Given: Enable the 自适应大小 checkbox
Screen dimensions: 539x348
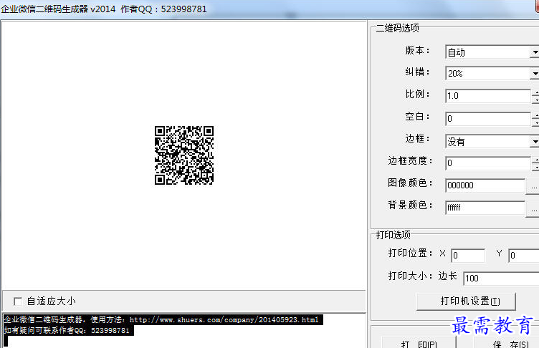Looking at the screenshot, I should point(18,301).
